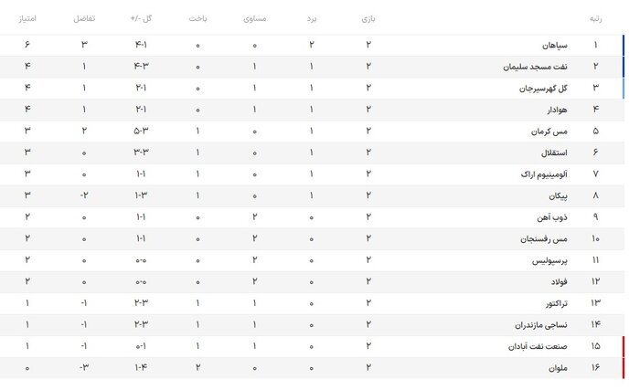Image resolution: width=640 pixels, height=390 pixels.
Task: Click the بازی games played header
Action: [368, 18]
